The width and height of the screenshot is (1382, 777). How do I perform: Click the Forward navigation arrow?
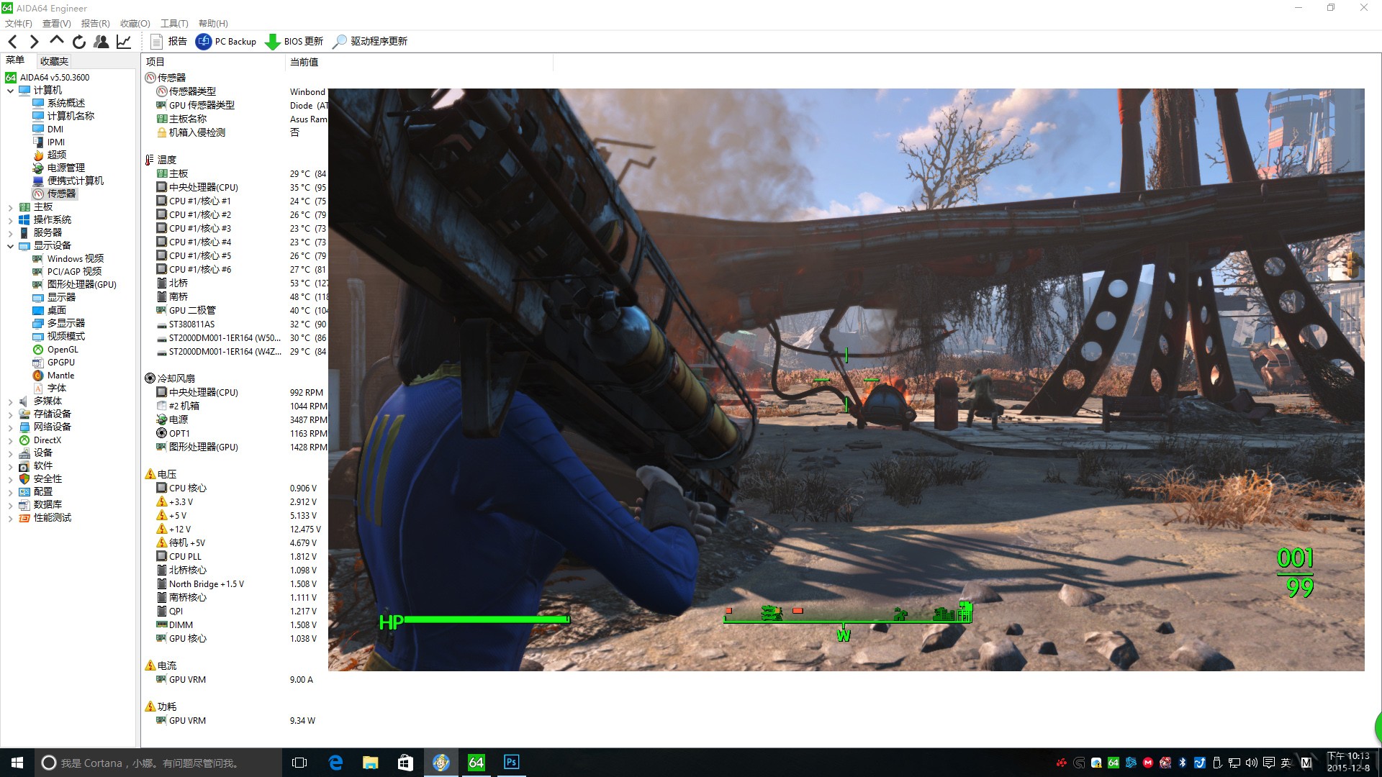(x=34, y=42)
